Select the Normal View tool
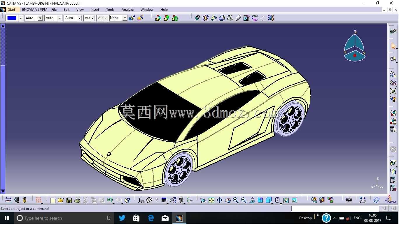Image resolution: width=399 pixels, height=225 pixels. 252,200
